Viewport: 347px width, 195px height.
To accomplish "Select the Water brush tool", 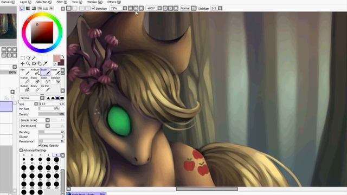I will point(55,72).
